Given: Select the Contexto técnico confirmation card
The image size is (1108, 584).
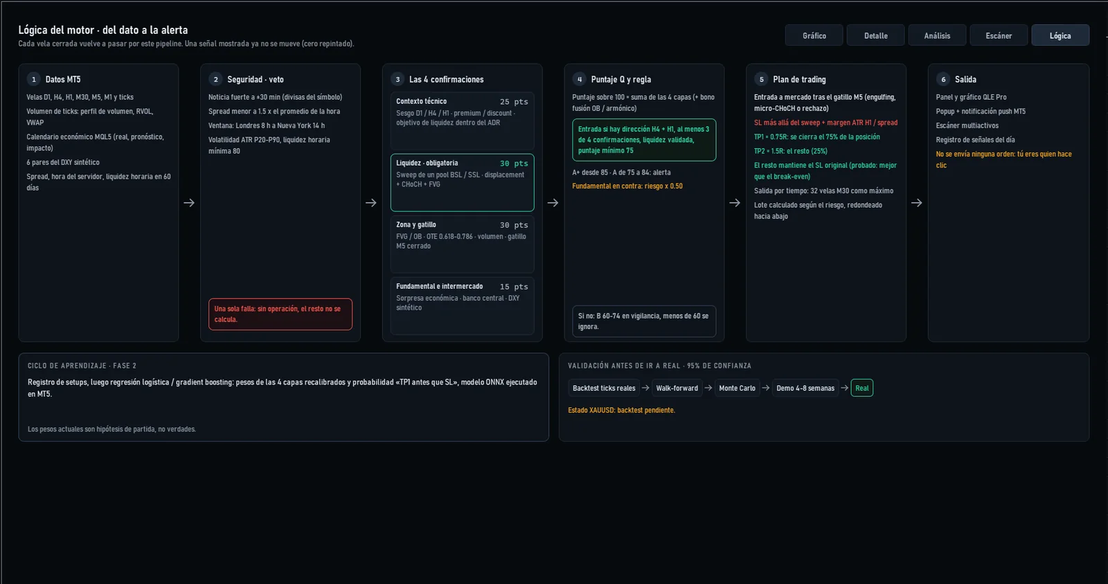Looking at the screenshot, I should click(462, 121).
